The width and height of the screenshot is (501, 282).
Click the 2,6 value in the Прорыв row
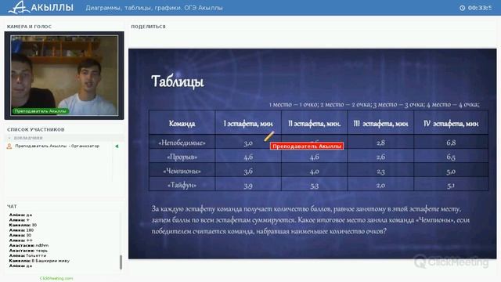(x=380, y=157)
